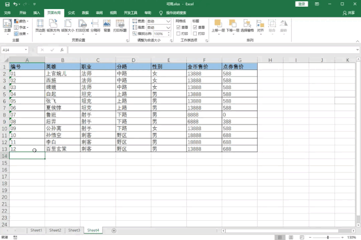The image size is (361, 240).
Task: Click the 金币售价 header cell
Action: click(204, 66)
